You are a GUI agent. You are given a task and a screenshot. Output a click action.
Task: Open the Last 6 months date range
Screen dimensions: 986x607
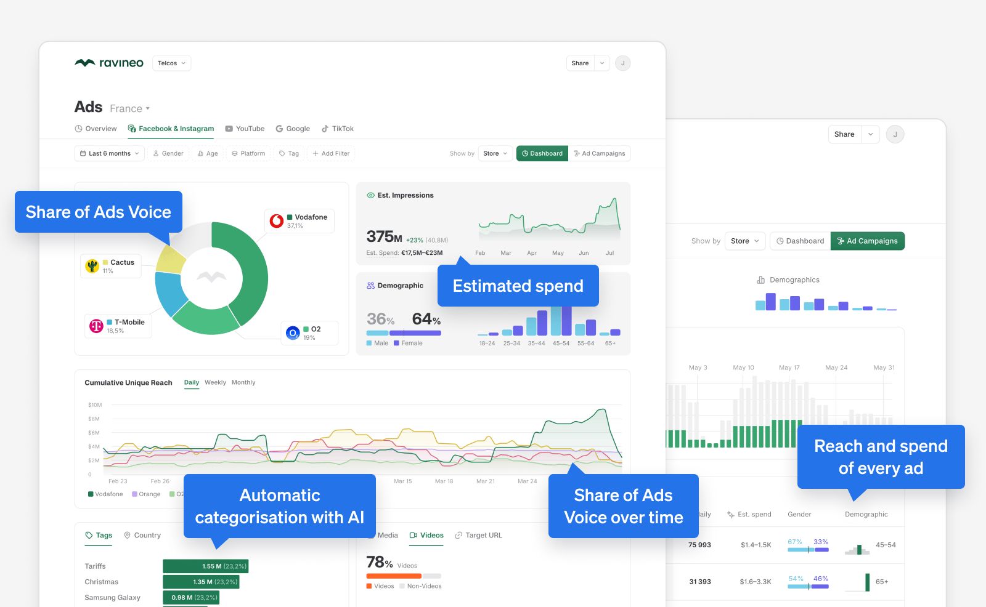pos(110,153)
